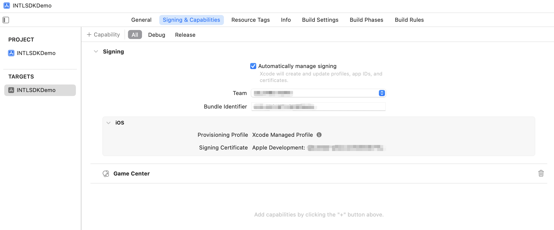
Task: Click the app icon beside the INTLSDKDemo target
Action: [x=11, y=90]
